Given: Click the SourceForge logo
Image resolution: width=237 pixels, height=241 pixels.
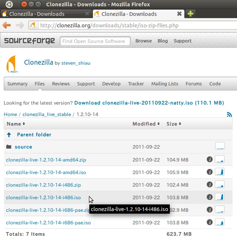Looking at the screenshot, I should pyautogui.click(x=29, y=41).
